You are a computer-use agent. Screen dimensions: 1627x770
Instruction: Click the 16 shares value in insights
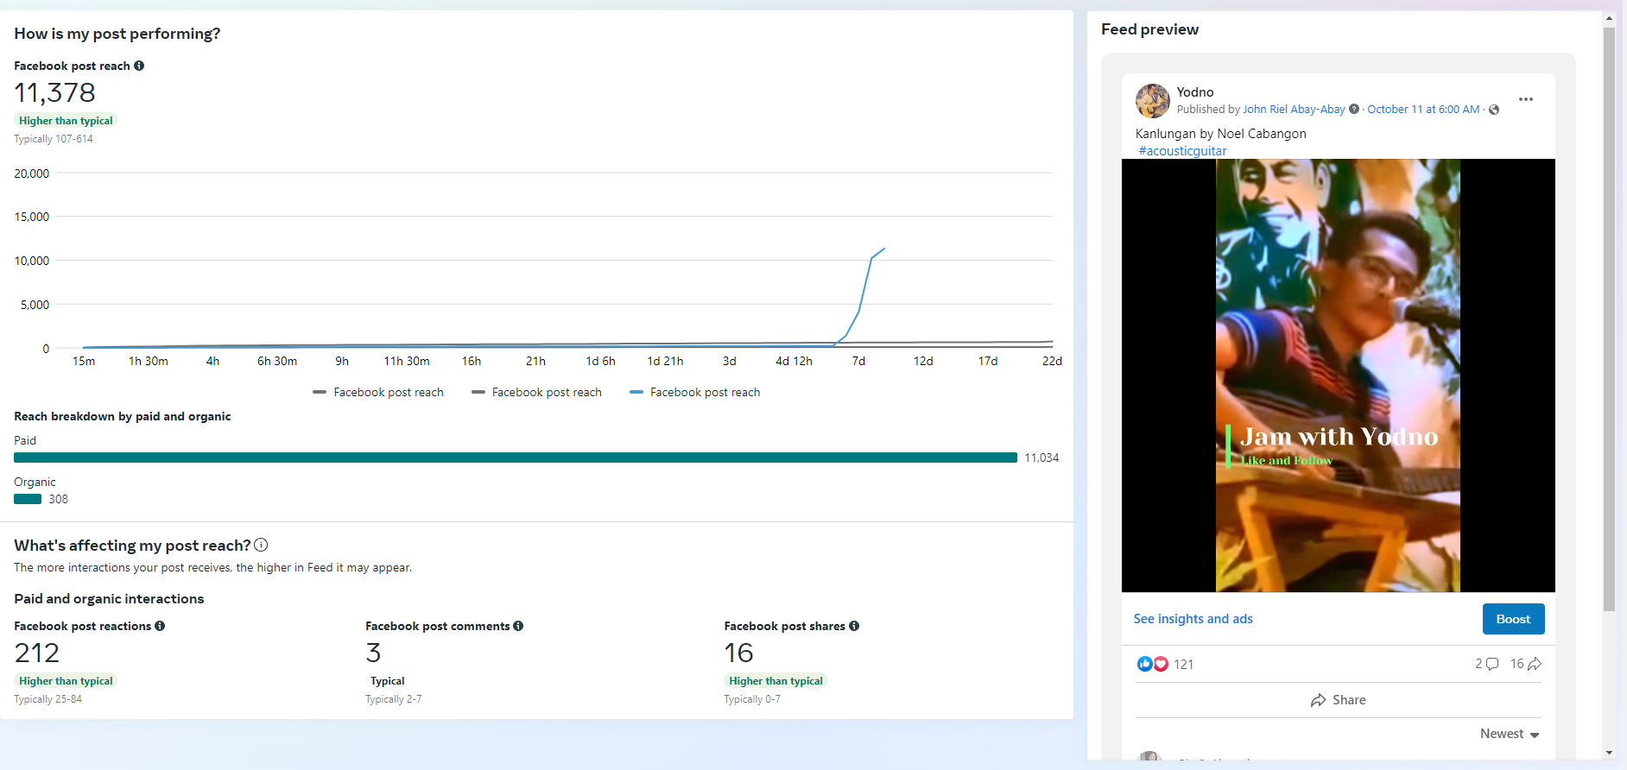(x=738, y=653)
